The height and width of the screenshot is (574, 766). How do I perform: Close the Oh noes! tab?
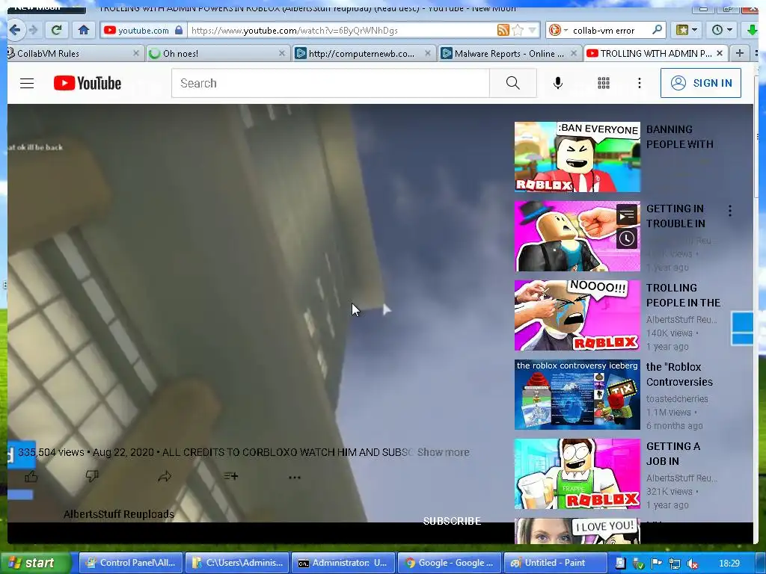click(282, 53)
